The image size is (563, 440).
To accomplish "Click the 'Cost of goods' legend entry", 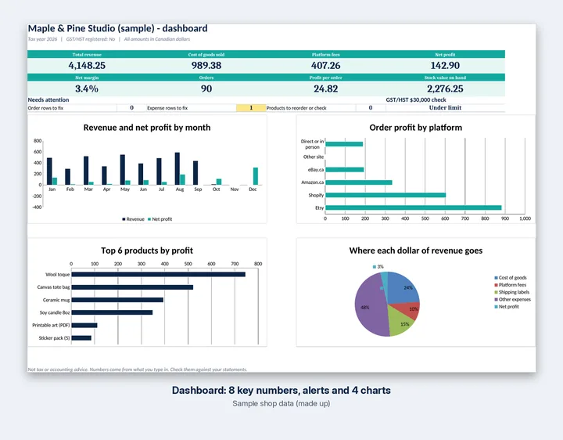I will pyautogui.click(x=510, y=278).
